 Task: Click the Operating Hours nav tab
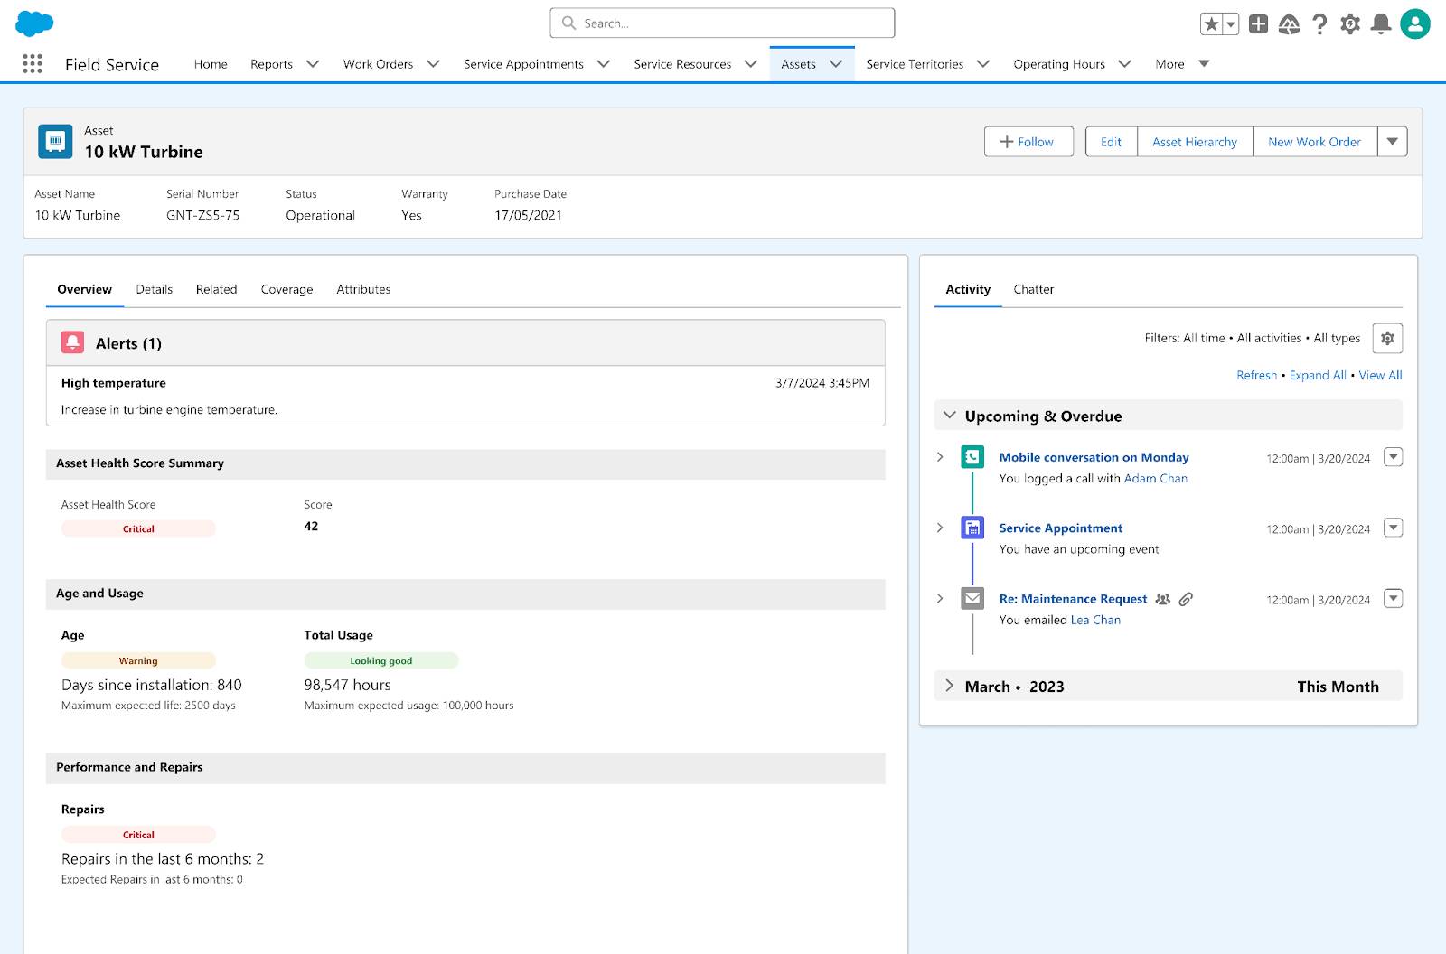1059,64
